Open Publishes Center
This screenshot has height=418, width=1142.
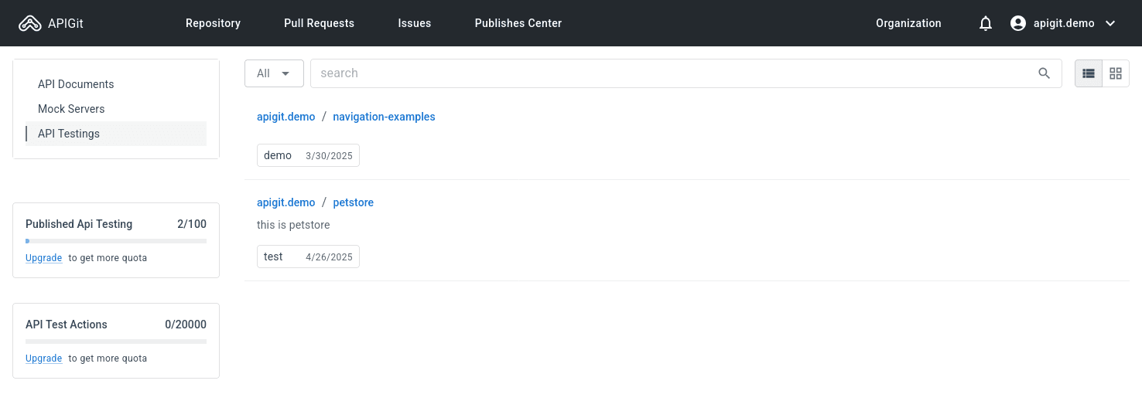pos(518,23)
